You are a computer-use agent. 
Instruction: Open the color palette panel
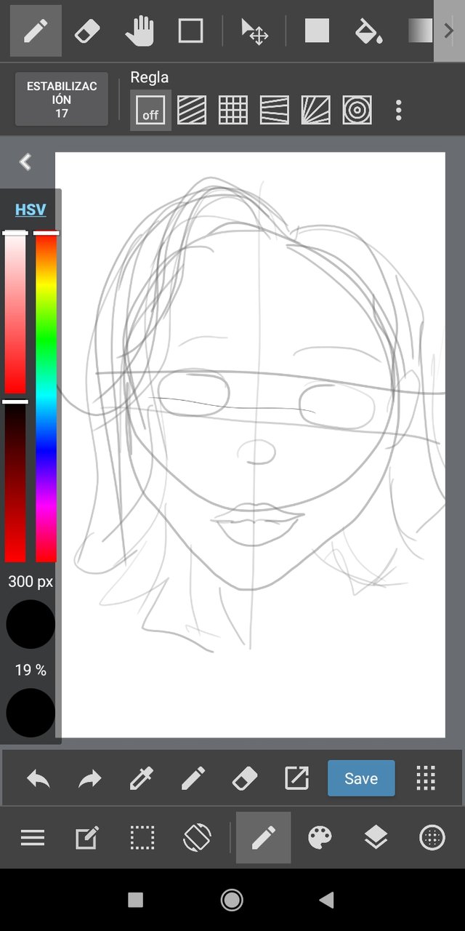point(320,838)
